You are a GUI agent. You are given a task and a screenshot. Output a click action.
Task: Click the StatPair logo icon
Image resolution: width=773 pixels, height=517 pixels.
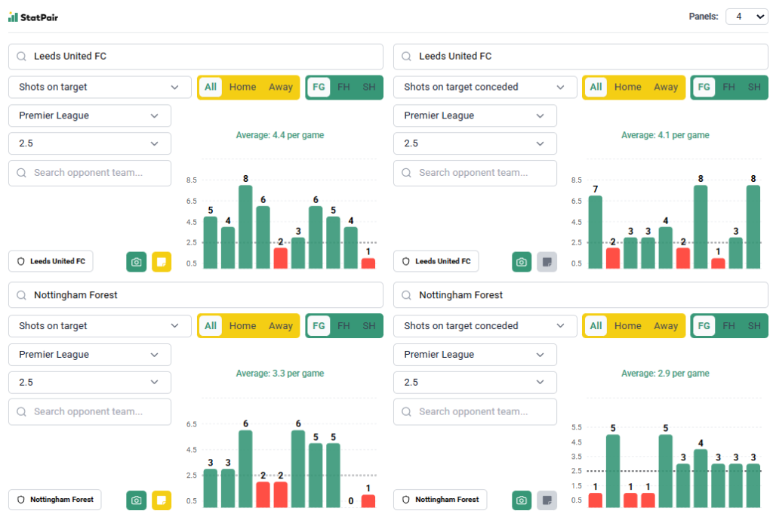point(13,17)
